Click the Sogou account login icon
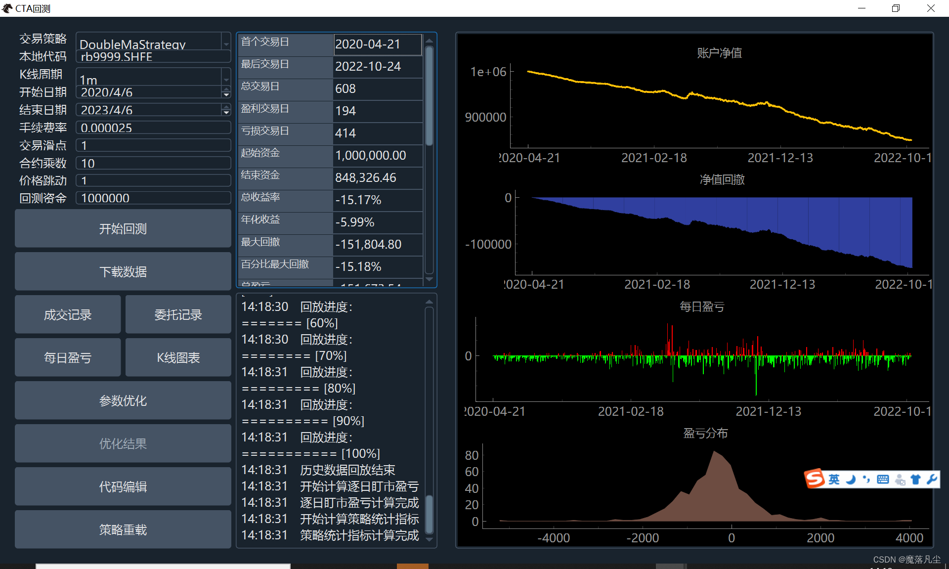Viewport: 949px width, 569px height. [900, 480]
